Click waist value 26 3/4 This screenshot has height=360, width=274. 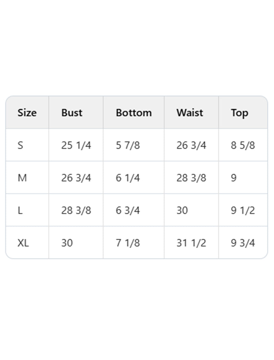coord(191,145)
